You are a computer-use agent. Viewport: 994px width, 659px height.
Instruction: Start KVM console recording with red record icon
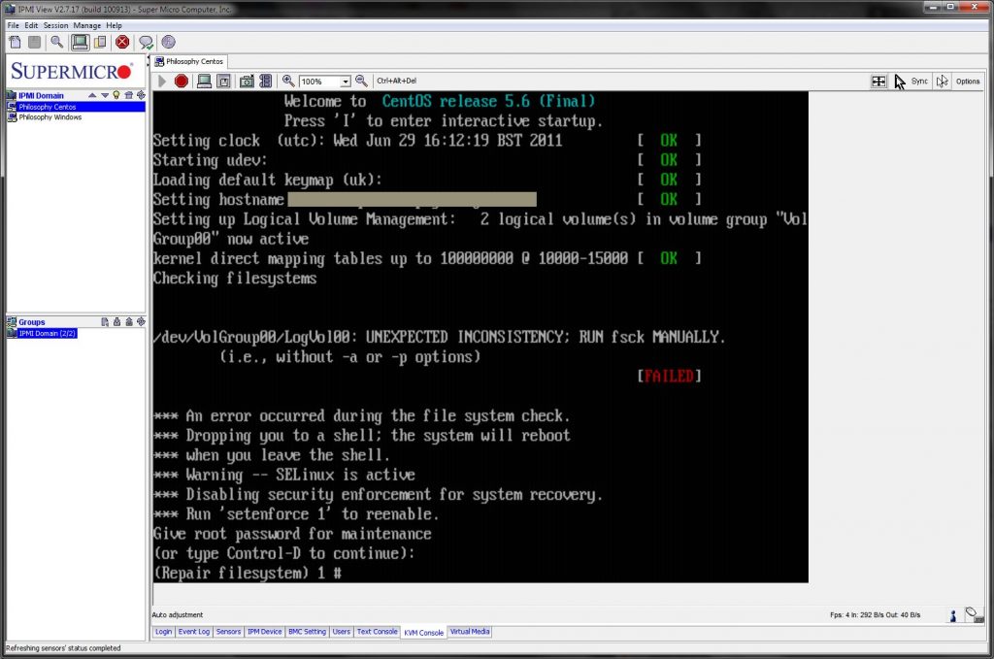[x=182, y=82]
